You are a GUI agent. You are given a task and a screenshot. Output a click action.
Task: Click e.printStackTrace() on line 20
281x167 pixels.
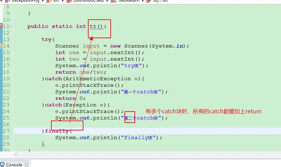pyautogui.click(x=89, y=85)
